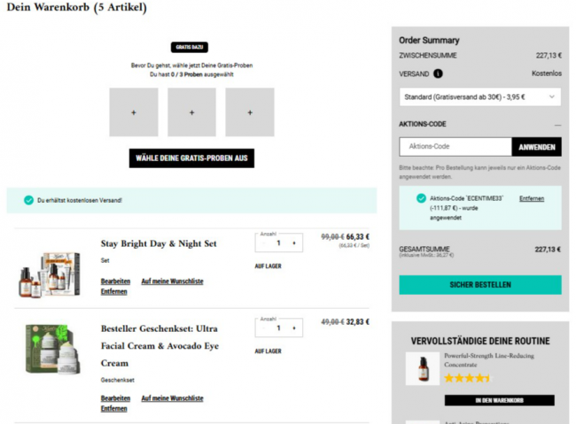Click the third free sample plus slot
This screenshot has height=424, width=576.
click(x=249, y=112)
